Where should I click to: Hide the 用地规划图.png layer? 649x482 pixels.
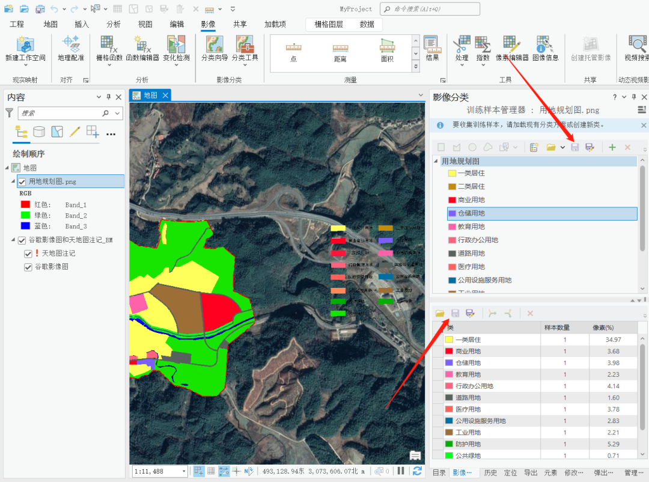click(x=22, y=181)
